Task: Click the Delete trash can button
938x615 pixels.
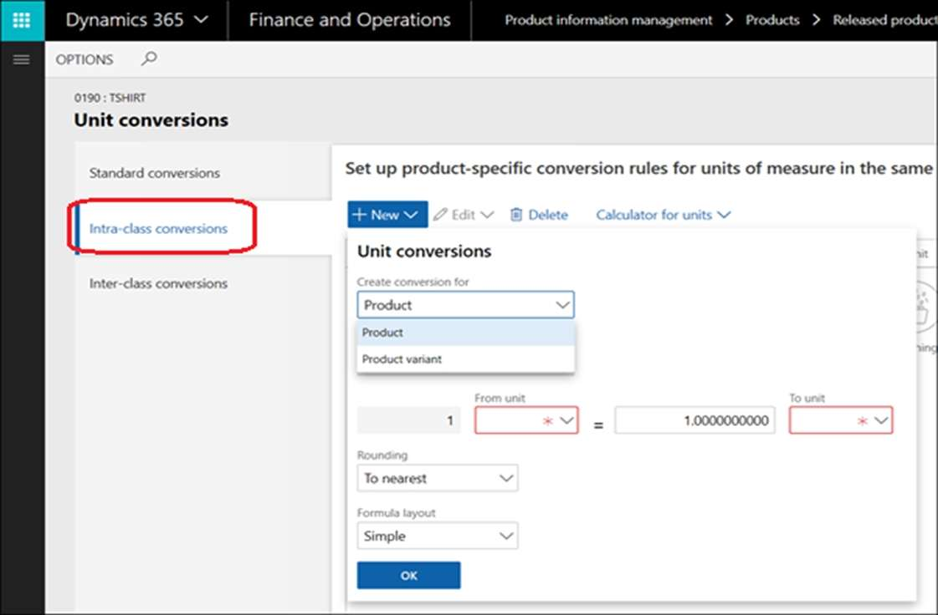Action: click(x=539, y=215)
